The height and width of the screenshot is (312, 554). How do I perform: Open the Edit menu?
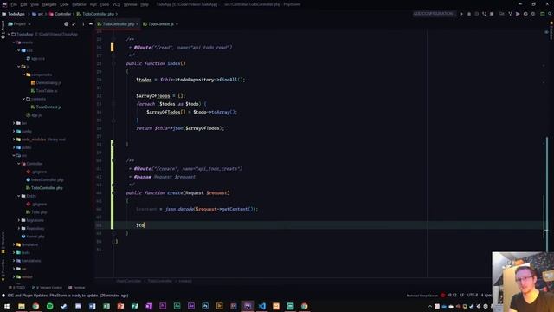click(x=23, y=4)
